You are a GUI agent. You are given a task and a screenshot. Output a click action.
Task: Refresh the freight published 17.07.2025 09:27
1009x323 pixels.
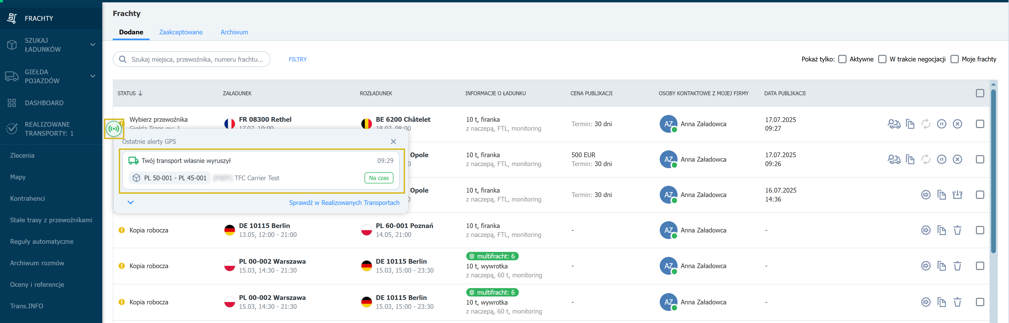point(926,124)
